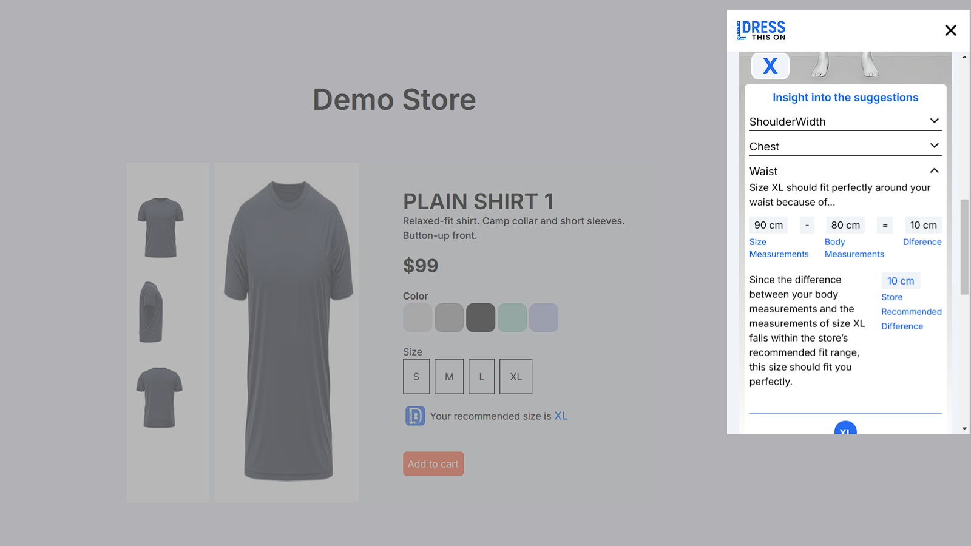This screenshot has height=546, width=971.
Task: Click the 90 cm size measurement value
Action: (x=768, y=225)
